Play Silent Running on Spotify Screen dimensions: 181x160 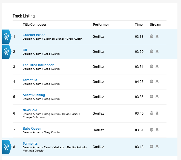pyautogui.click(x=151, y=96)
